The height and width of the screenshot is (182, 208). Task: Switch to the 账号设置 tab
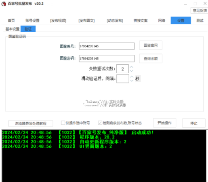(32, 21)
